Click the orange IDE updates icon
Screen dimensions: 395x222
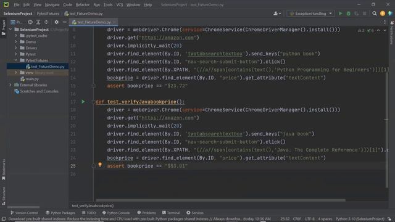click(383, 14)
